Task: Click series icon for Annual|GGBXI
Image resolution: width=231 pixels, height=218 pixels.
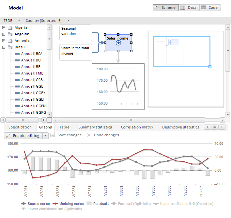Action: point(17,93)
